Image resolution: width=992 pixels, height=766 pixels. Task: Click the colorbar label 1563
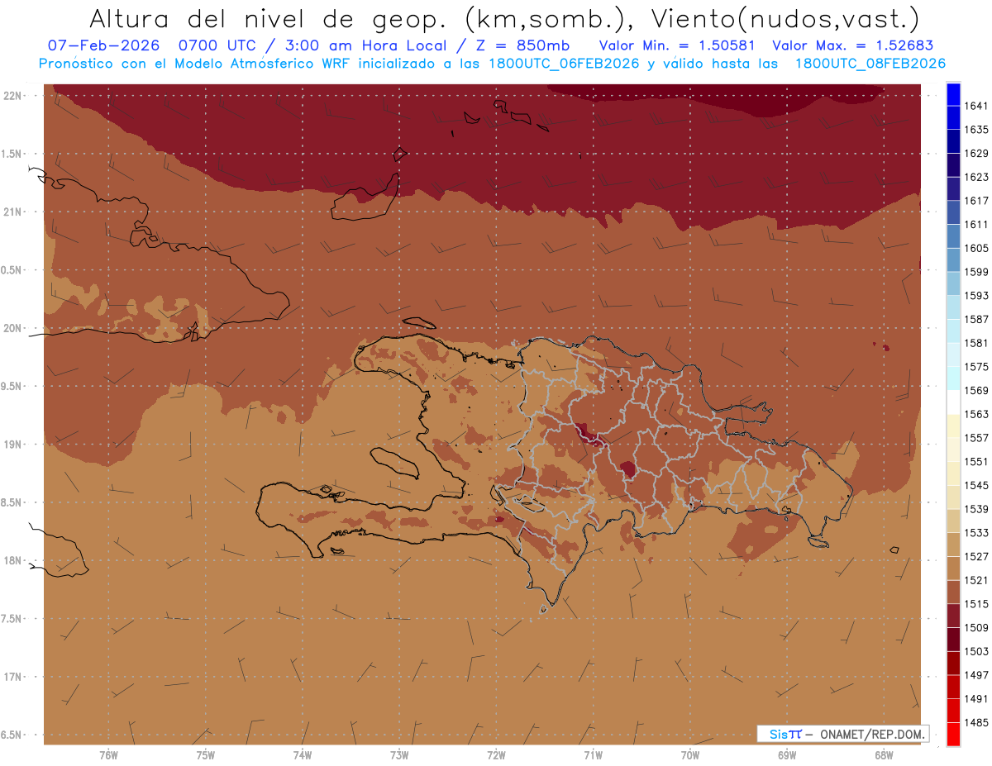point(976,415)
